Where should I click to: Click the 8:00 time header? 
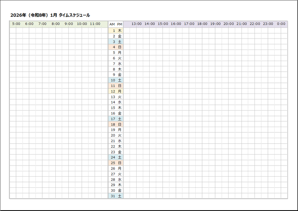coord(56,24)
